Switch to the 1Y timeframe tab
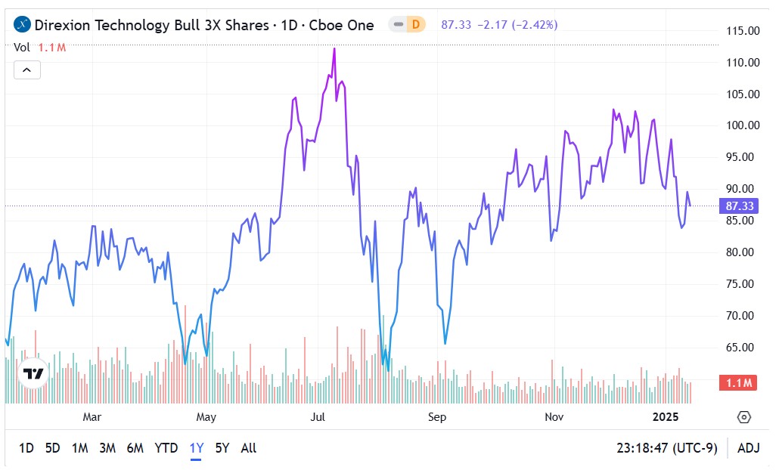 click(x=195, y=448)
